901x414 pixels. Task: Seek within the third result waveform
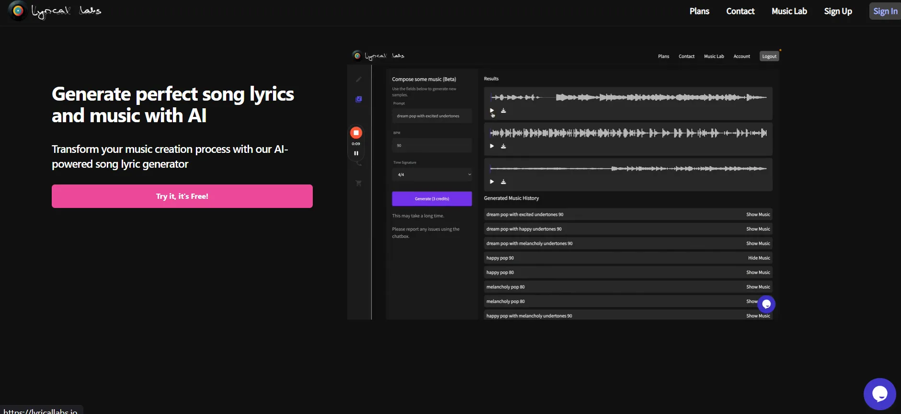pos(628,168)
